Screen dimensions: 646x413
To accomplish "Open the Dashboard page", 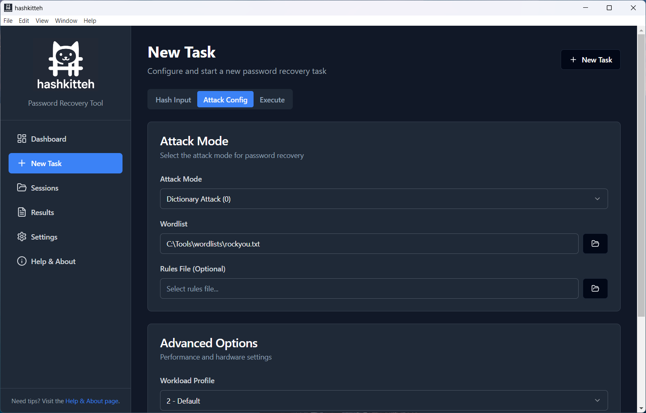I will [65, 139].
